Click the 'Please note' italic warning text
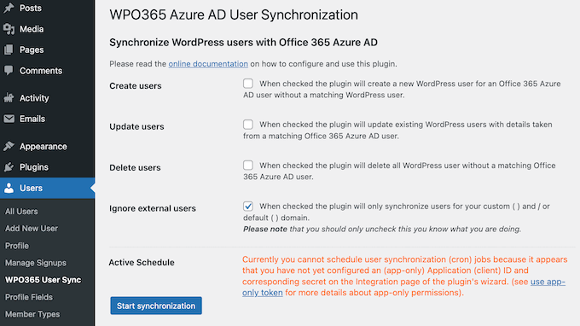This screenshot has height=326, width=580. [382, 229]
